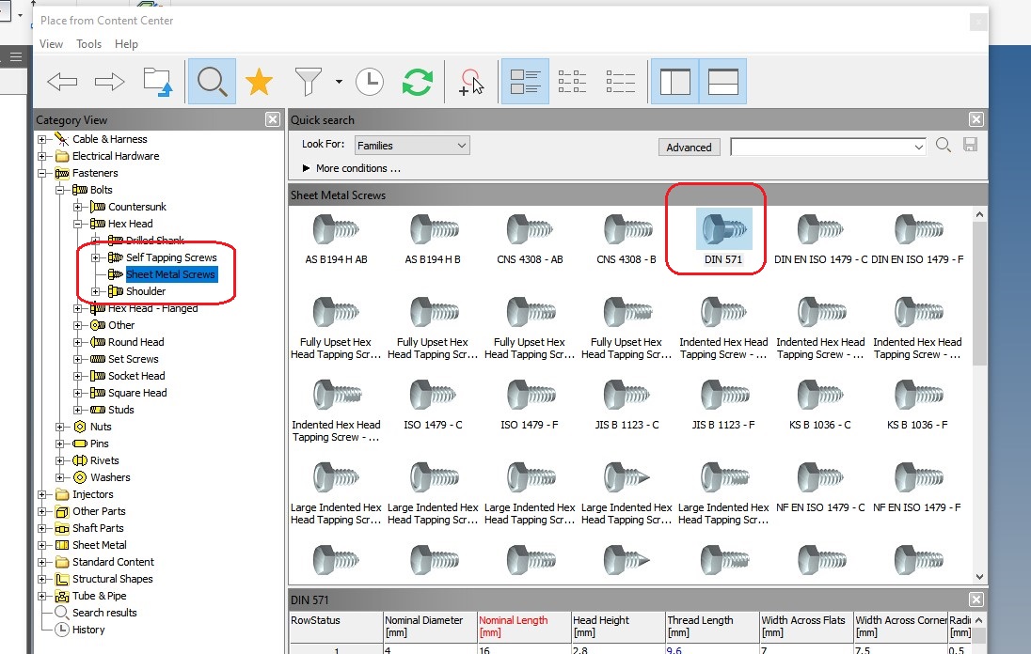
Task: Collapse the Bolts node
Action: 59,190
